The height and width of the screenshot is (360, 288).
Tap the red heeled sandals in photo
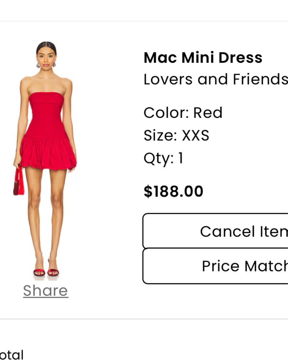click(x=46, y=272)
